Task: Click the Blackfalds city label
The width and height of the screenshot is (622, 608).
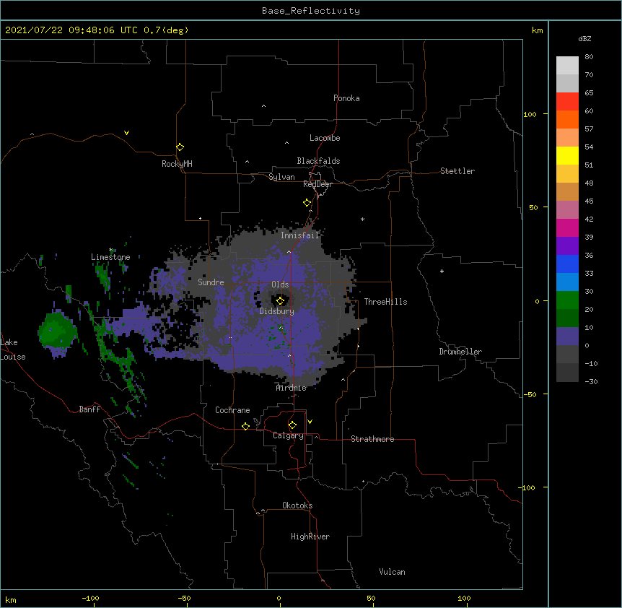Action: [318, 161]
